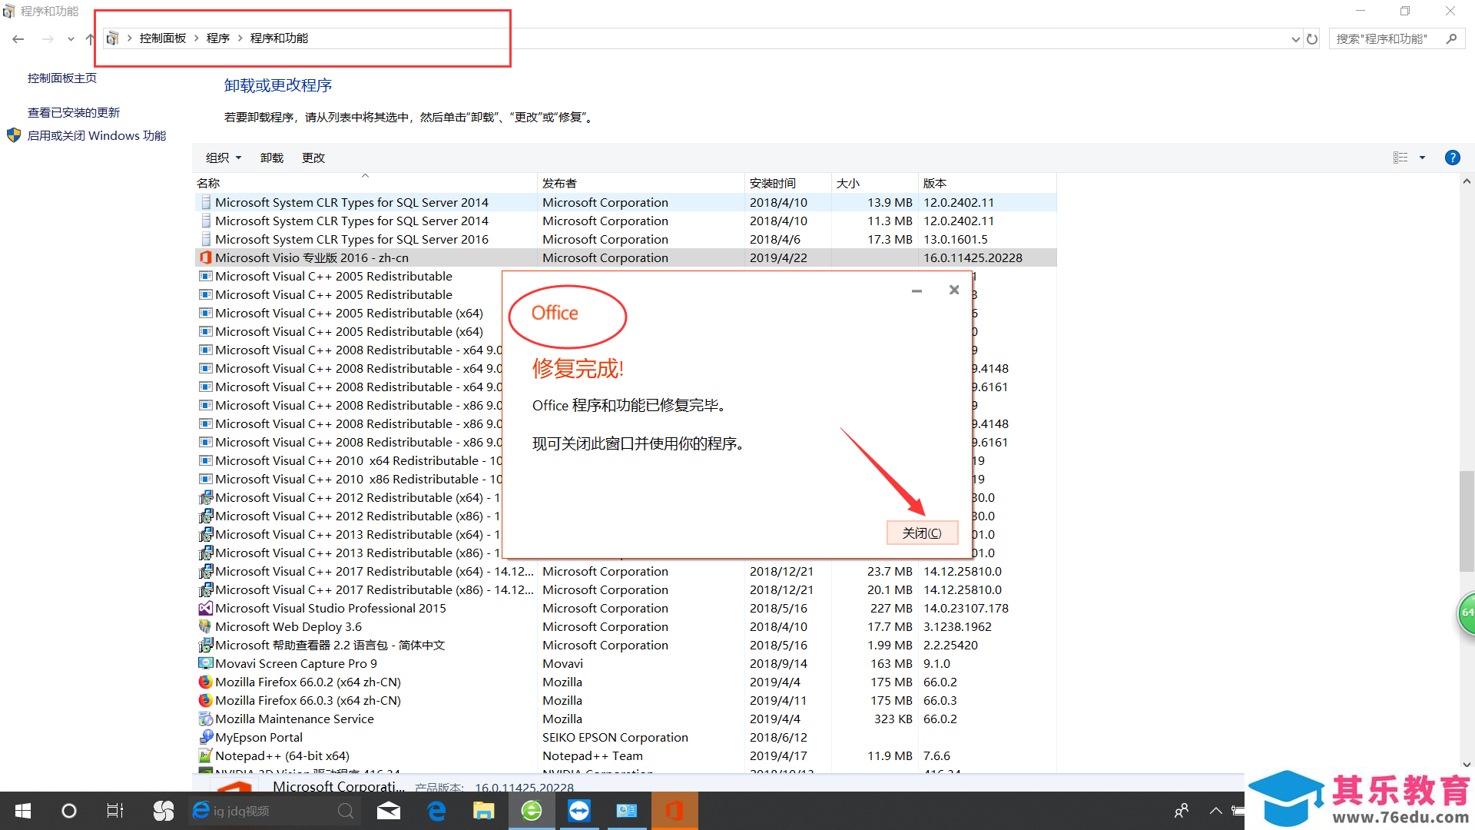Launch Microsoft Edge from taskbar
1475x830 pixels.
coord(436,811)
